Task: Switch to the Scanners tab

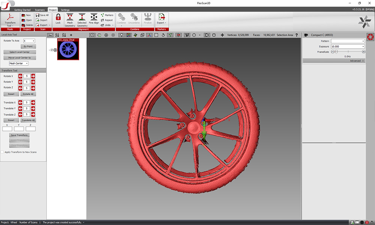Action: click(x=39, y=10)
